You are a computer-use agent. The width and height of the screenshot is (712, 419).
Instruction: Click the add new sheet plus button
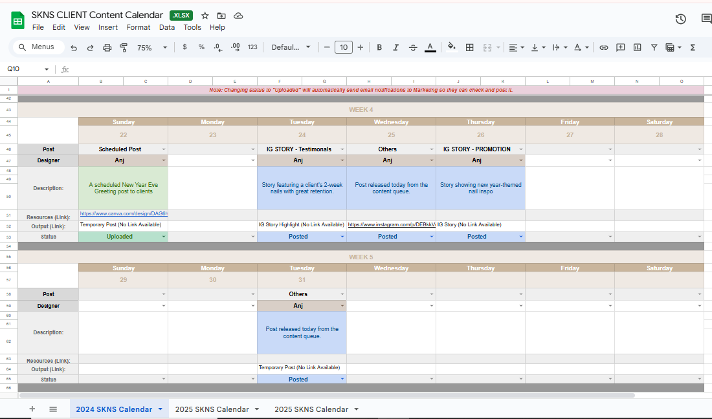point(32,409)
